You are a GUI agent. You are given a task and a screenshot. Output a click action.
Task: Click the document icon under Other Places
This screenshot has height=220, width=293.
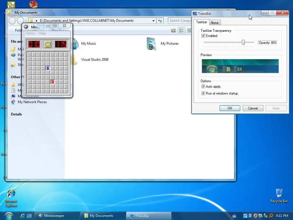coord(13,90)
